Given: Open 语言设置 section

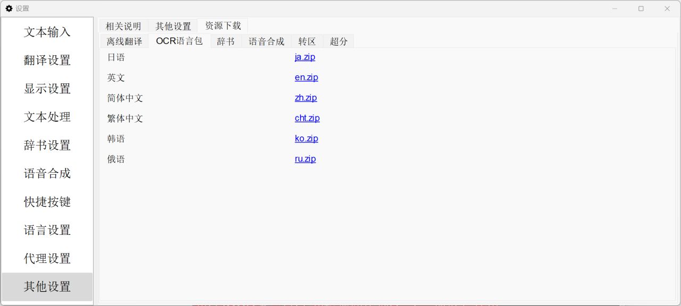Looking at the screenshot, I should 47,230.
